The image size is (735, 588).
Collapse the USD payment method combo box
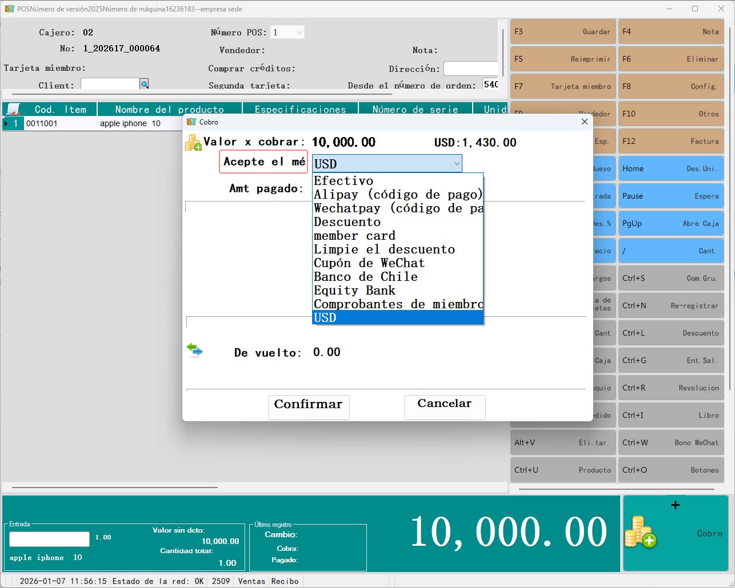(x=456, y=164)
